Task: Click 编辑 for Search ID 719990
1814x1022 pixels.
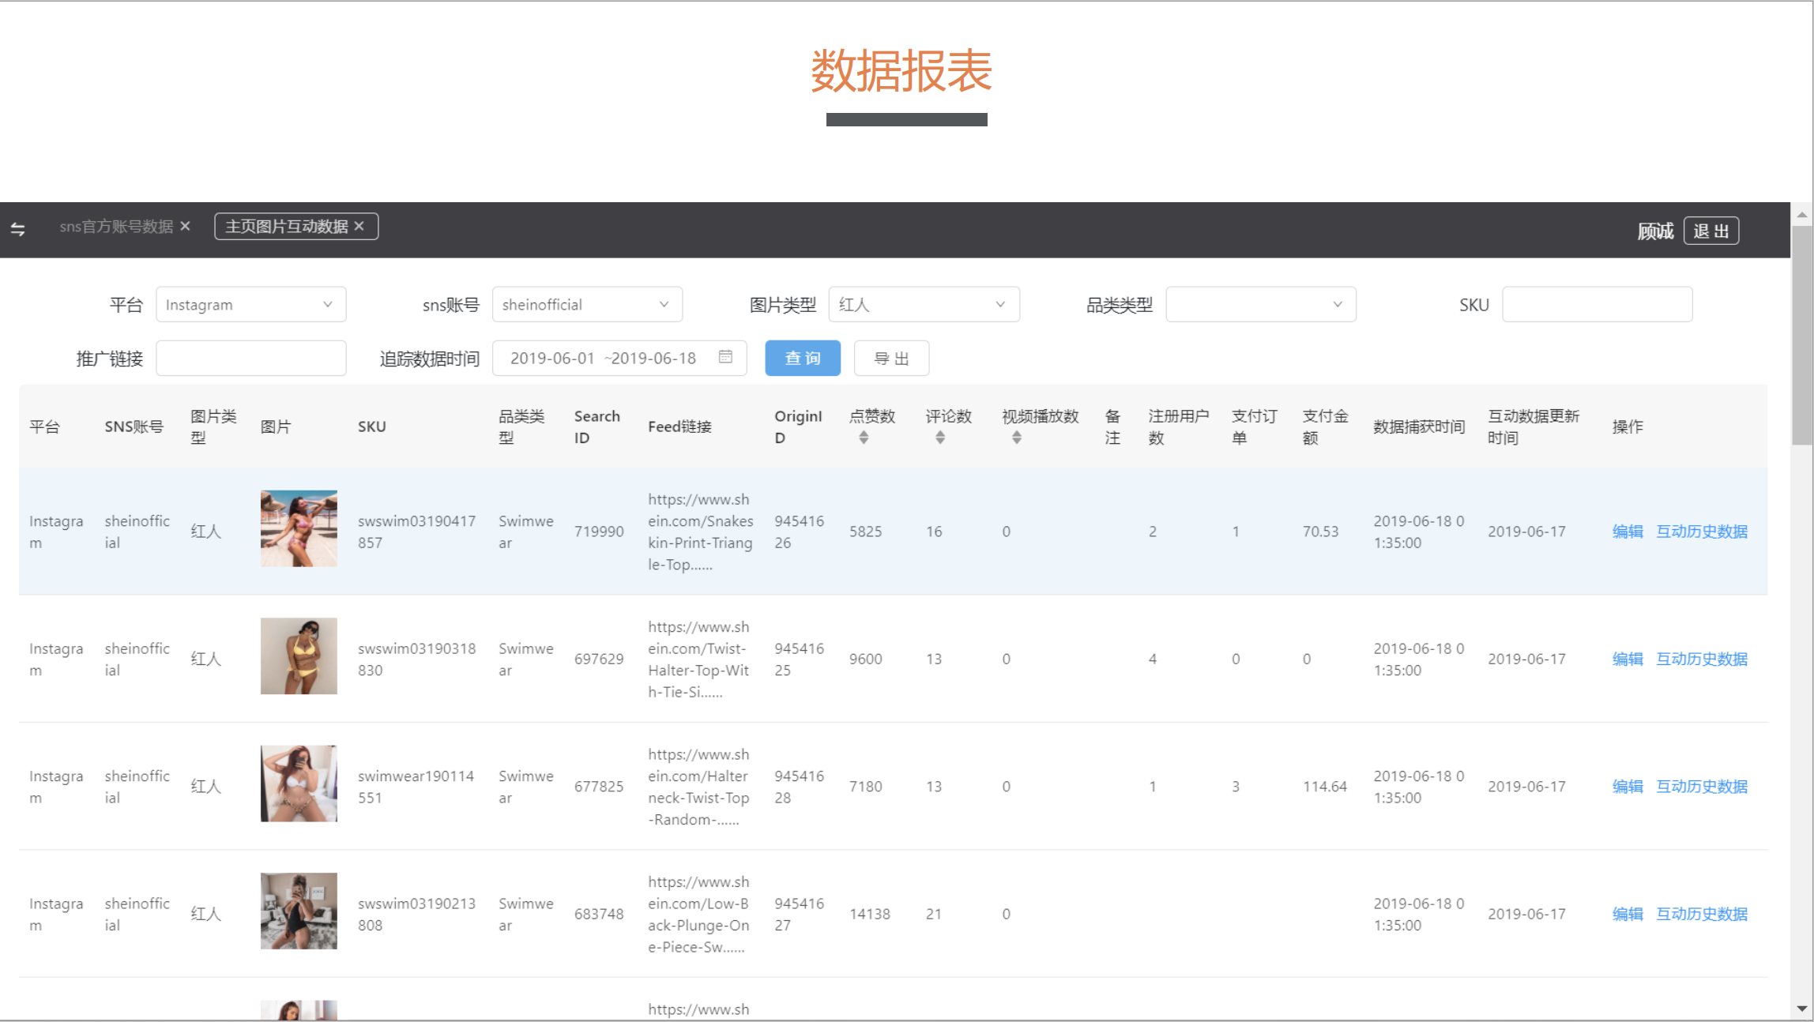Action: (x=1628, y=532)
